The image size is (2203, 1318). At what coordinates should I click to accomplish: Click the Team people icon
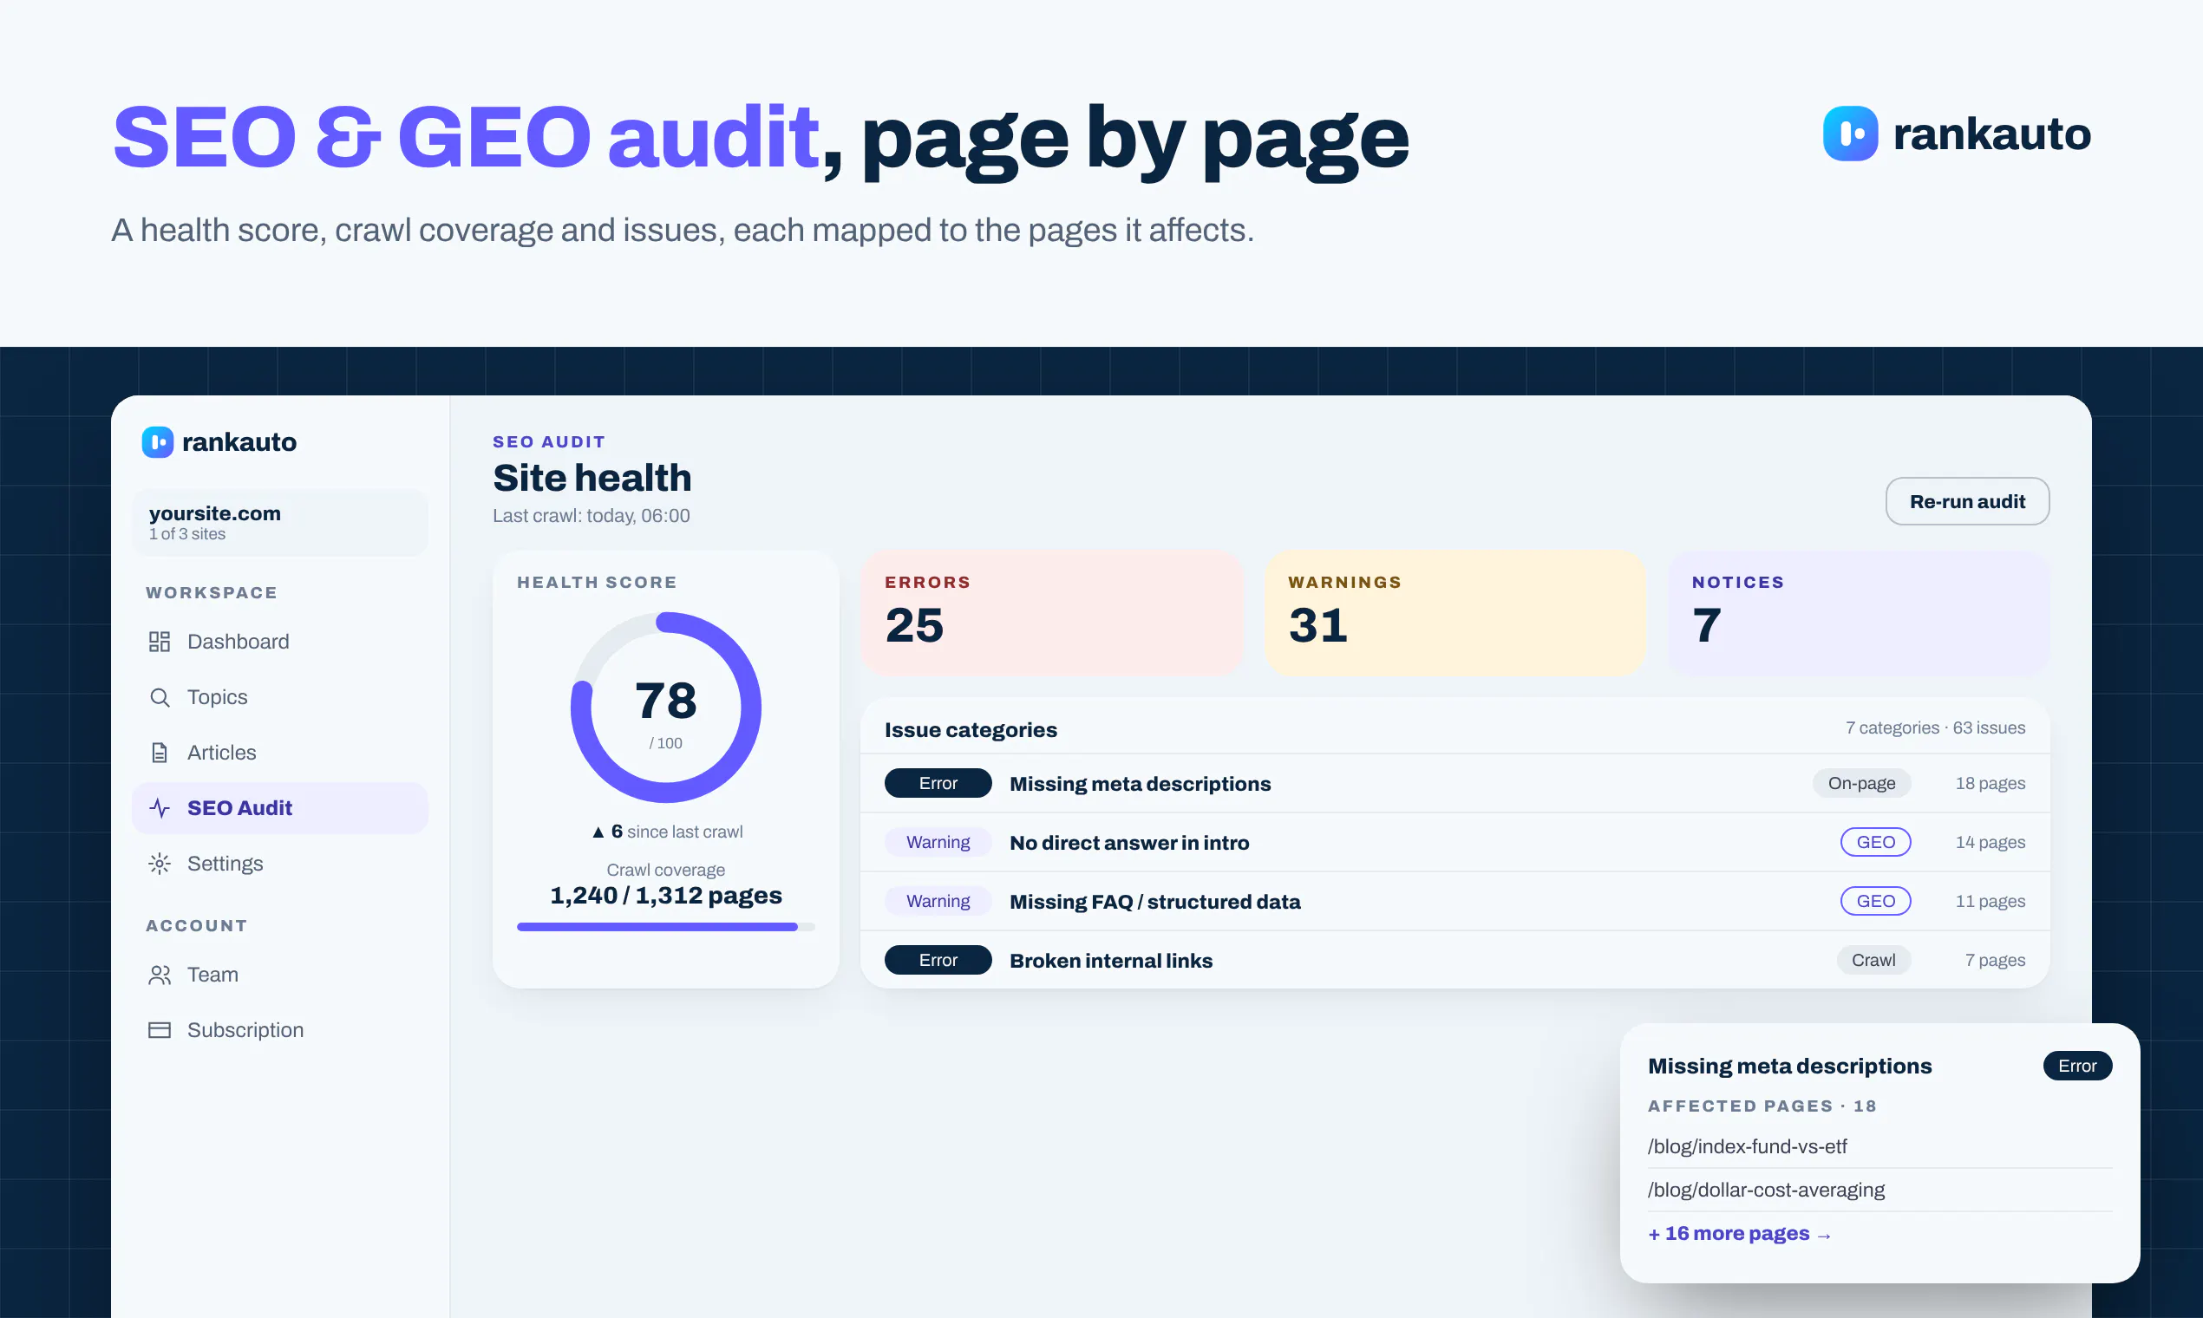pyautogui.click(x=159, y=975)
